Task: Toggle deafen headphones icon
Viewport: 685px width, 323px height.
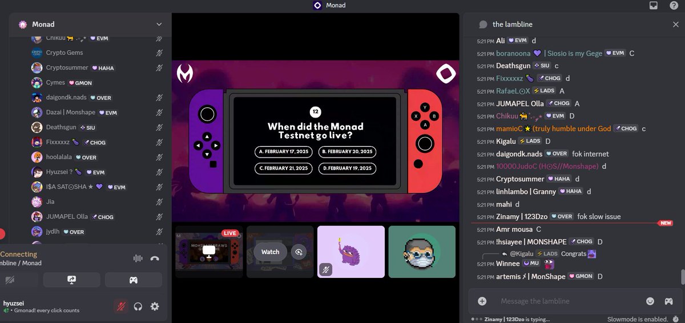Action: point(138,306)
